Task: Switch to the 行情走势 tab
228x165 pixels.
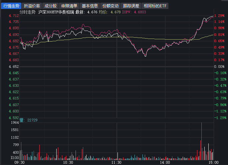Action: pyautogui.click(x=11, y=6)
